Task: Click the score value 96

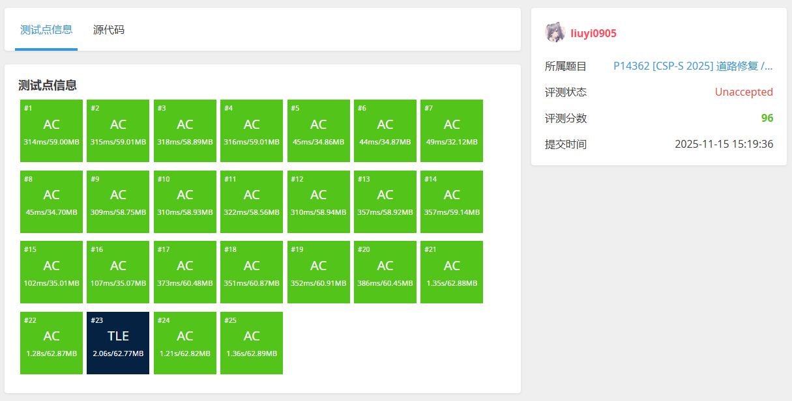Action: pos(767,118)
